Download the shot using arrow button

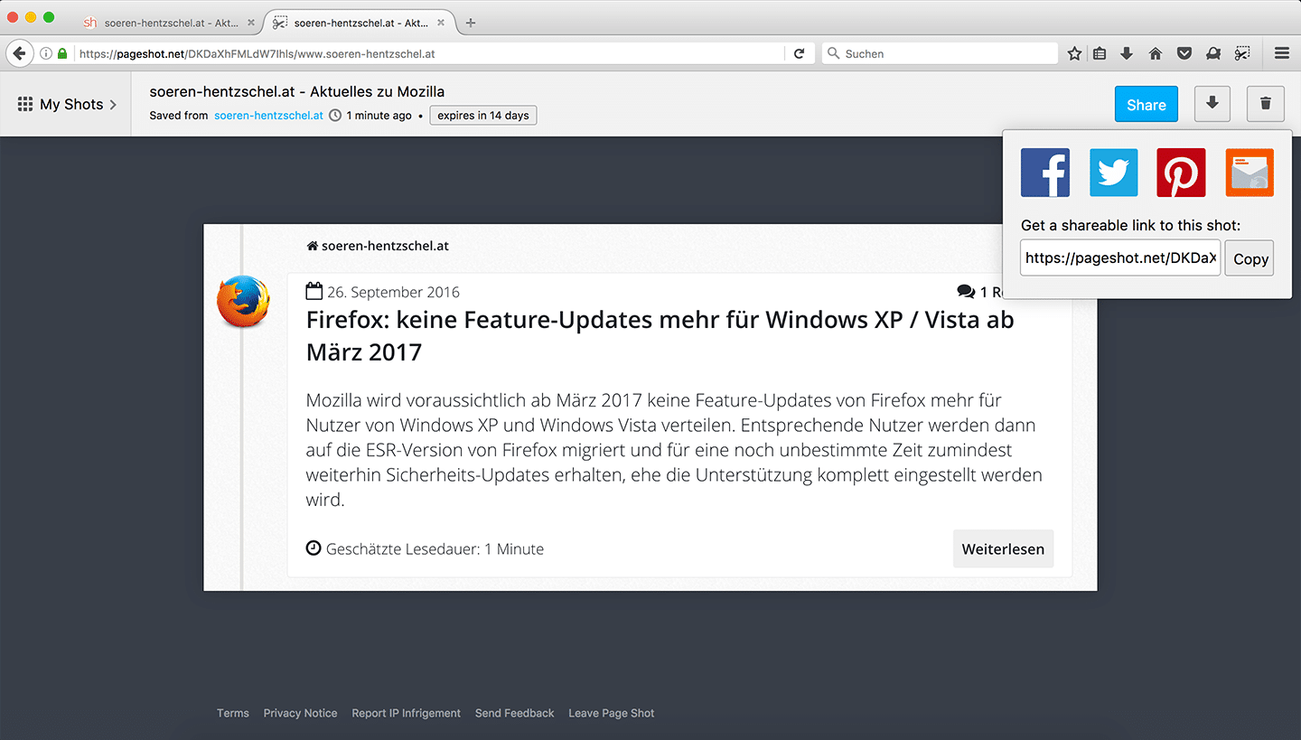pos(1212,104)
